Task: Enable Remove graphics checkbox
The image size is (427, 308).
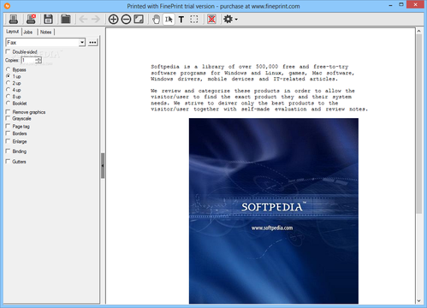Action: (x=8, y=112)
